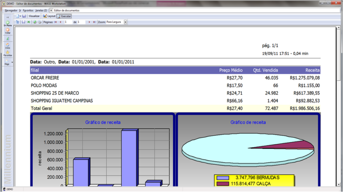Expand the Zoom Para Largura dropdown
Screen dimensions: 343x192
pyautogui.click(x=125, y=22)
